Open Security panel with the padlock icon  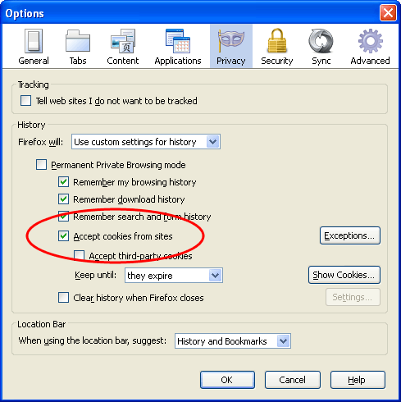[277, 40]
